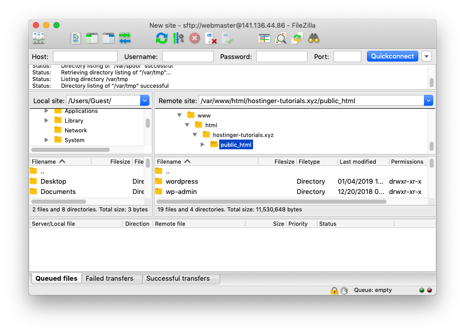Screen dimensions: 465x333
Task: Click the local tree horizontal scrollbar
Action: pyautogui.click(x=71, y=150)
